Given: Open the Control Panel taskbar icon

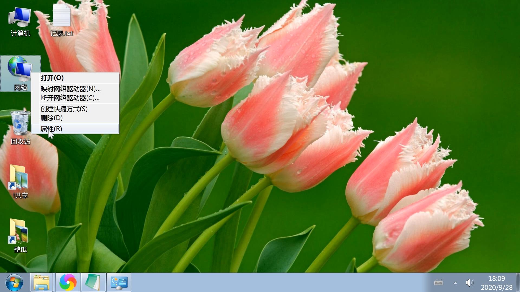Looking at the screenshot, I should pyautogui.click(x=119, y=283).
